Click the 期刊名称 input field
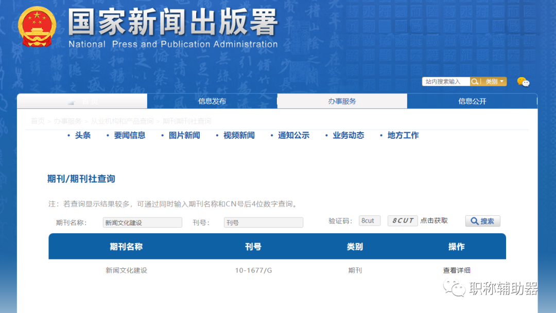556x313 pixels. (x=142, y=222)
